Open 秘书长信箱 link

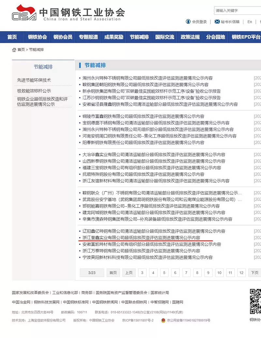[x=230, y=22]
